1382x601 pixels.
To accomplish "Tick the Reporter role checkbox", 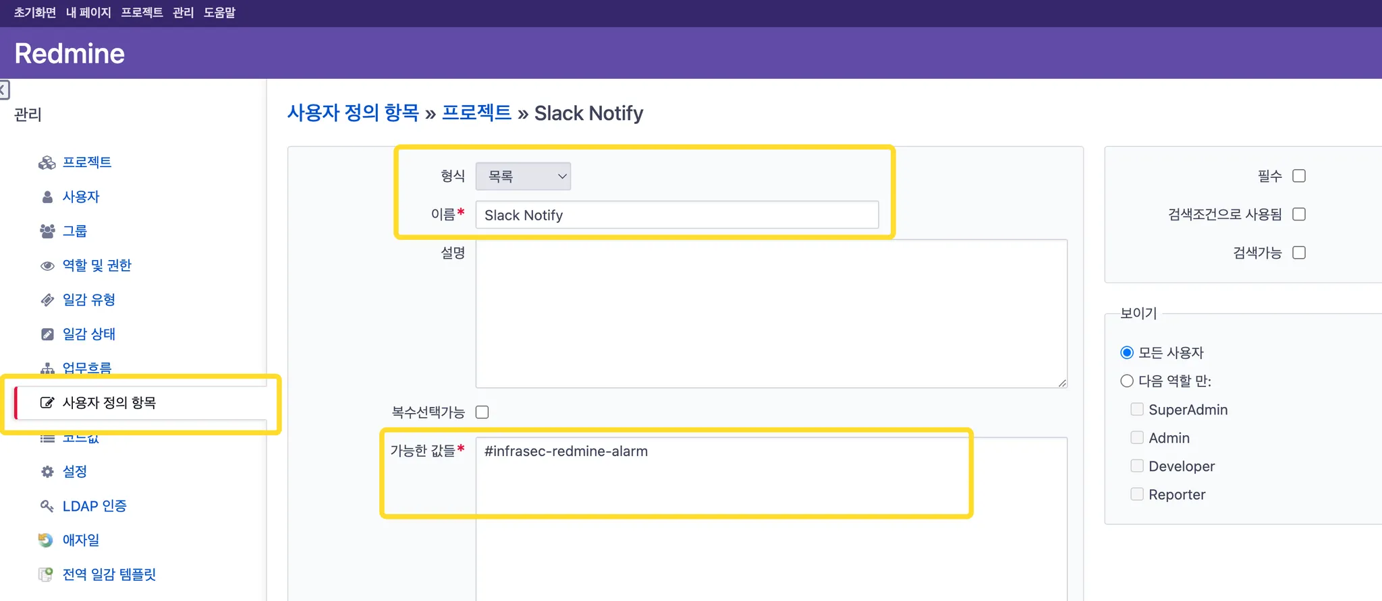I will tap(1137, 495).
